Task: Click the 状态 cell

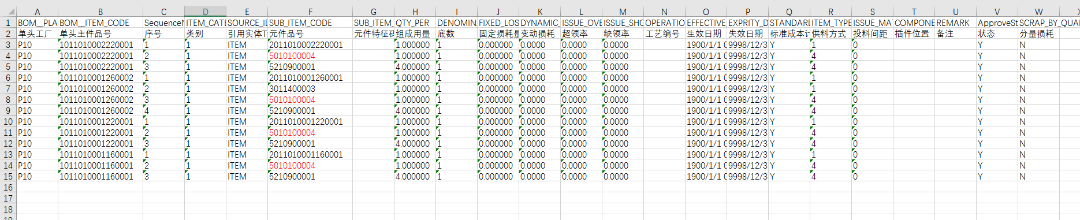Action: click(x=997, y=33)
